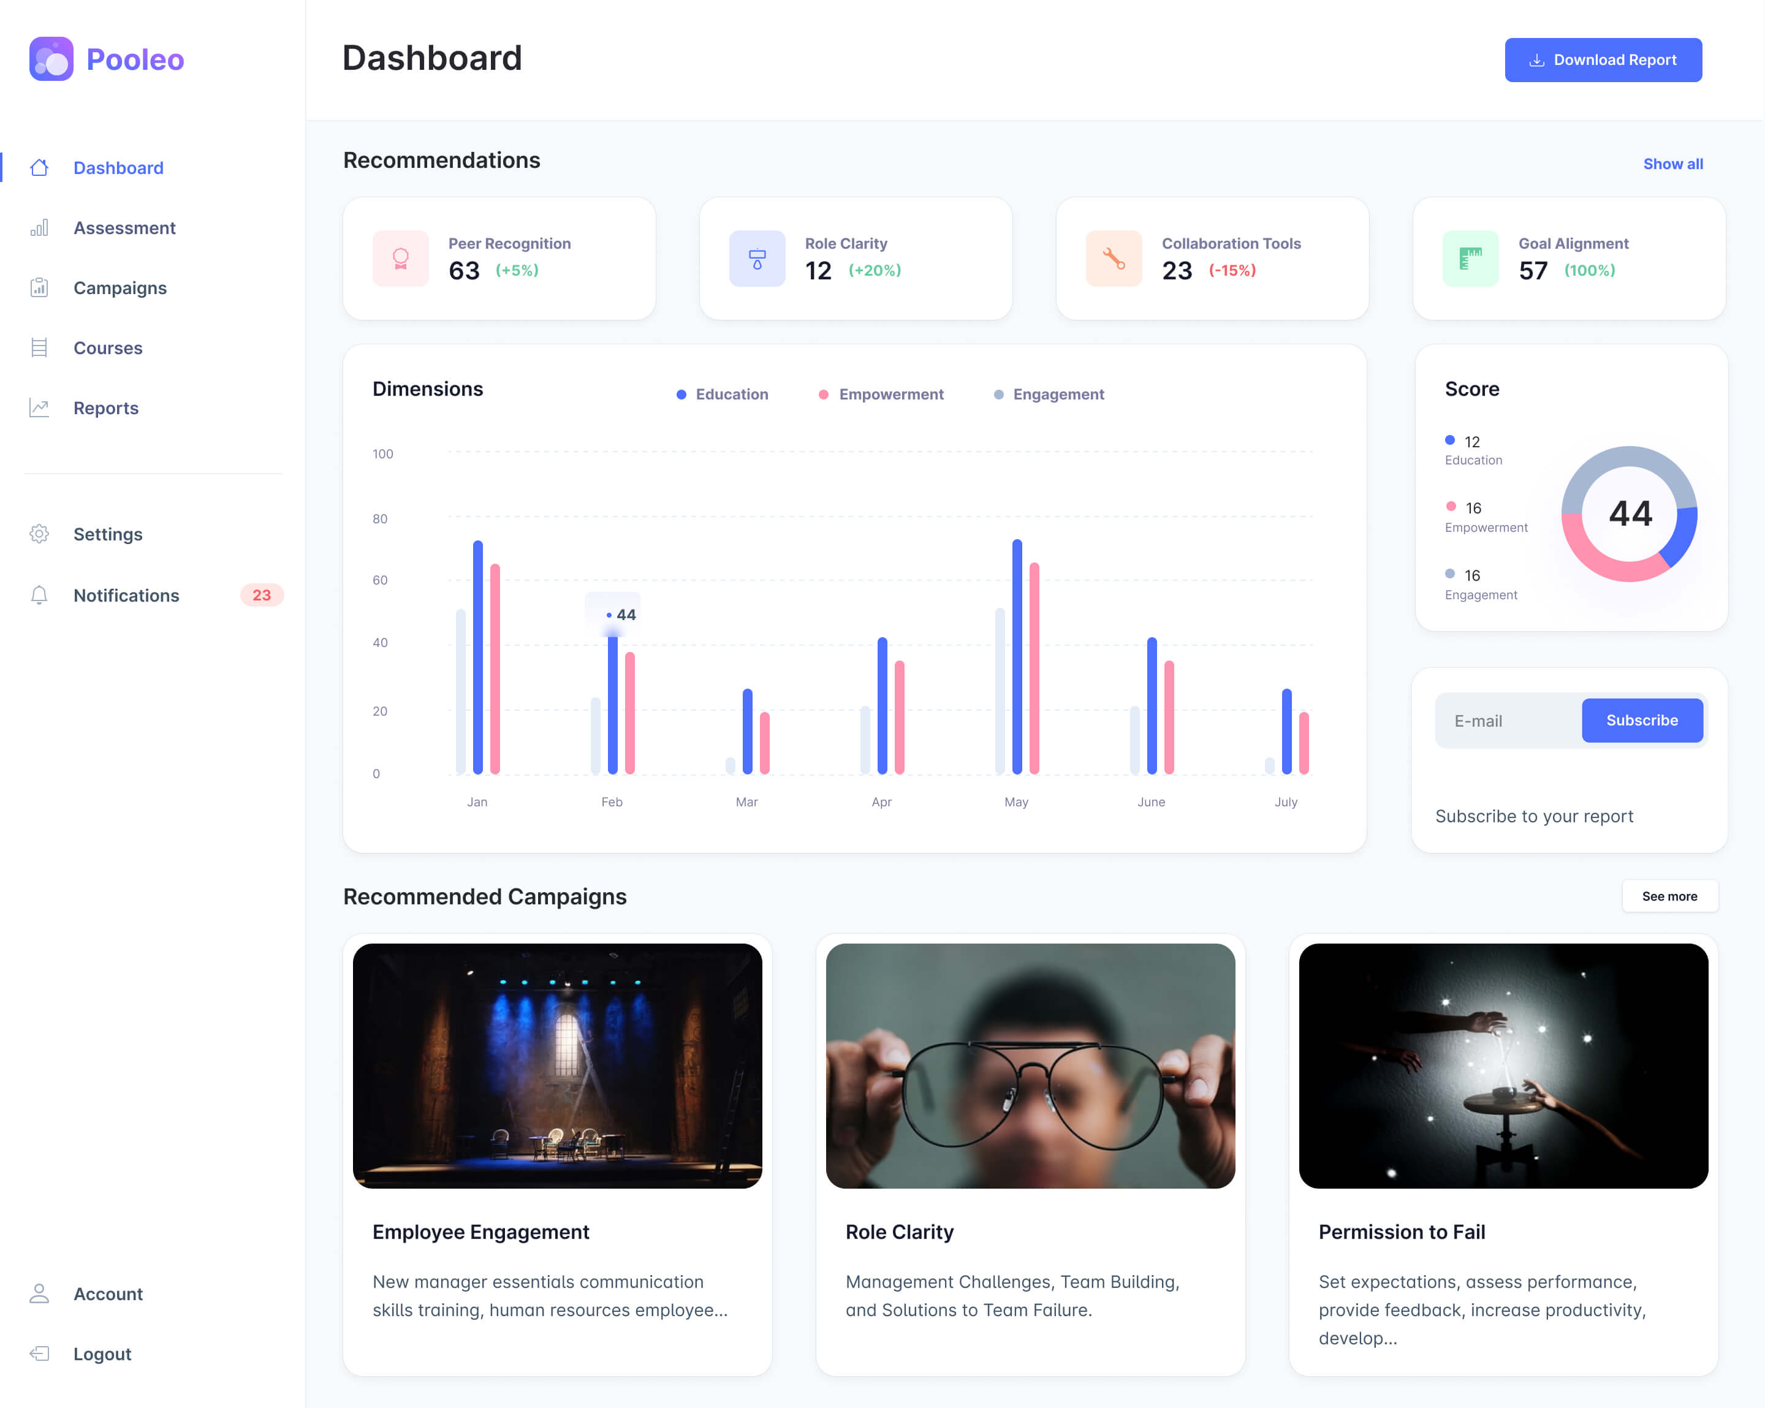Go to Campaigns in the sidebar

(x=120, y=288)
